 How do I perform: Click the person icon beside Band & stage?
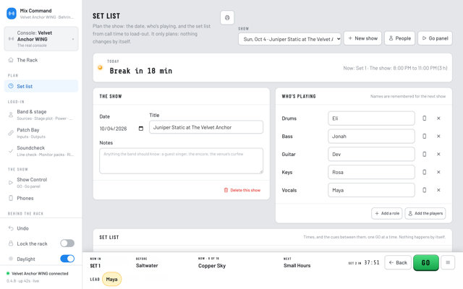pyautogui.click(x=11, y=115)
